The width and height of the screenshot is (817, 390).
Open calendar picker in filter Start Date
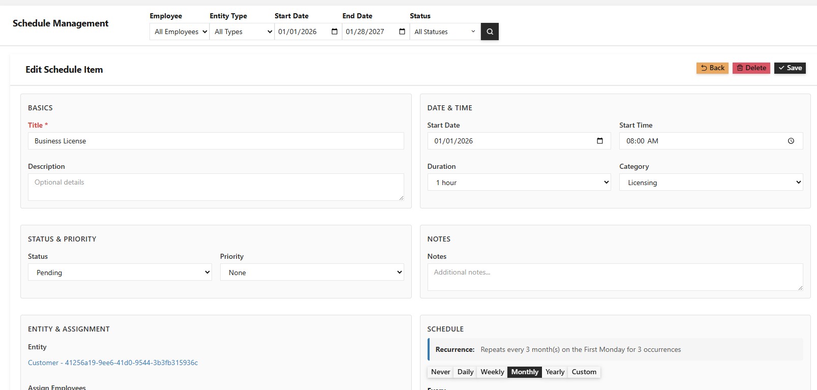click(335, 32)
